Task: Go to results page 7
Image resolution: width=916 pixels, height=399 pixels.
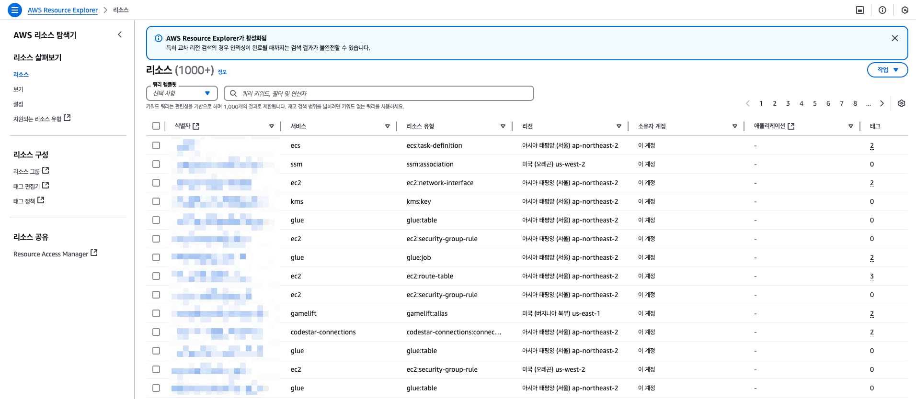Action: tap(842, 103)
